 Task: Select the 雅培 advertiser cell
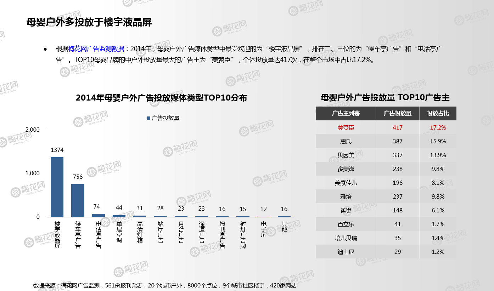click(346, 196)
